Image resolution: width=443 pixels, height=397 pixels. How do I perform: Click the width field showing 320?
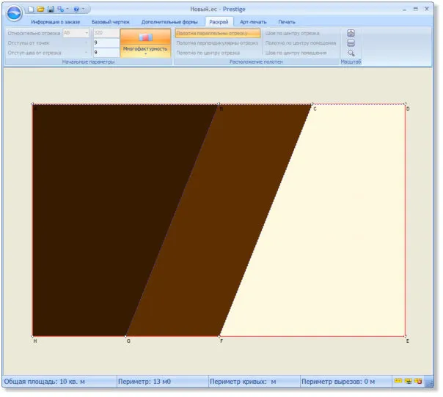point(106,33)
